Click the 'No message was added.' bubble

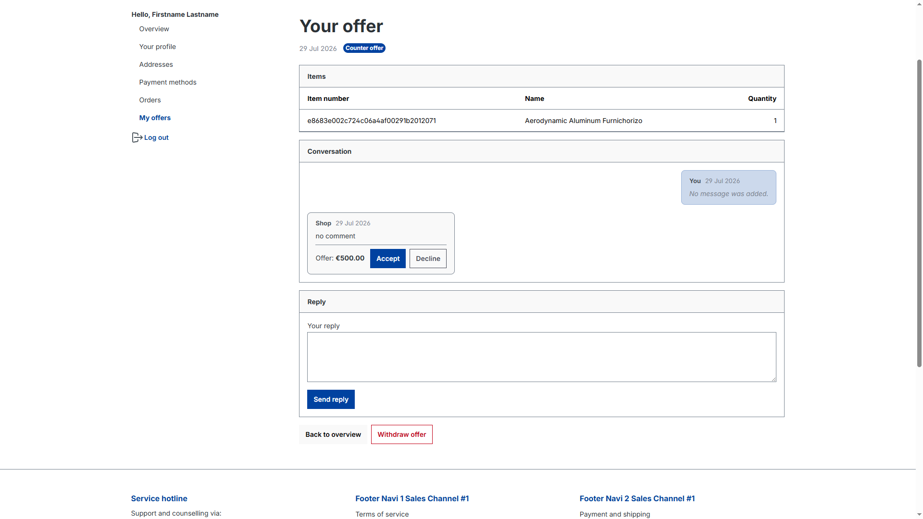pyautogui.click(x=729, y=187)
